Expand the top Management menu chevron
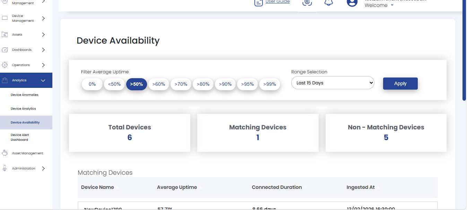Screen dimensions: 467x210 [x=43, y=2]
